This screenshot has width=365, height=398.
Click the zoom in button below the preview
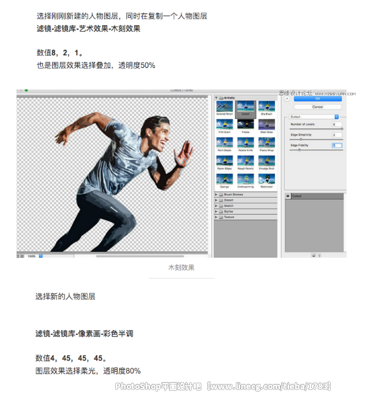tap(22, 256)
